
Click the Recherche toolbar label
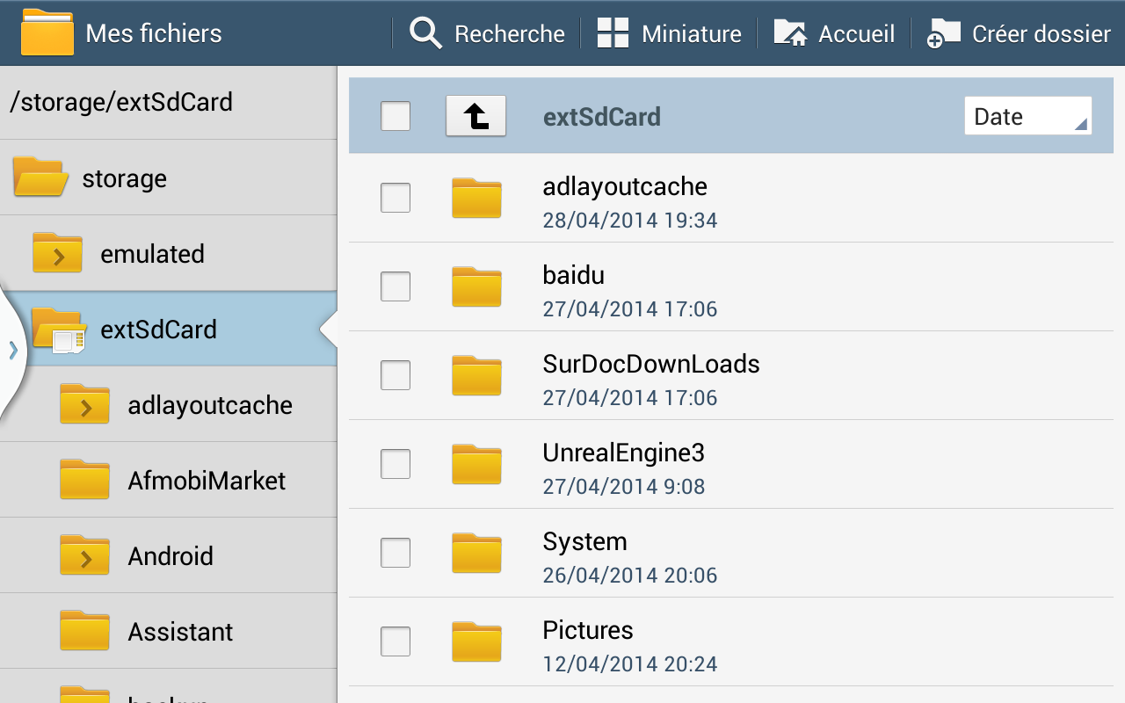510,34
